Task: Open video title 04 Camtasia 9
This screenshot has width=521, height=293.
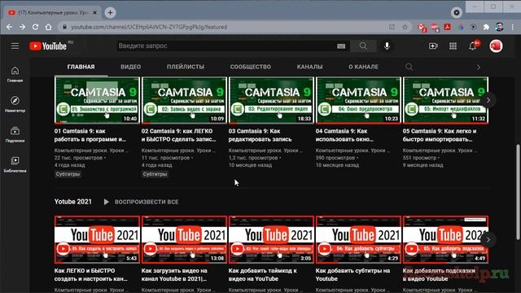Action: coord(344,135)
